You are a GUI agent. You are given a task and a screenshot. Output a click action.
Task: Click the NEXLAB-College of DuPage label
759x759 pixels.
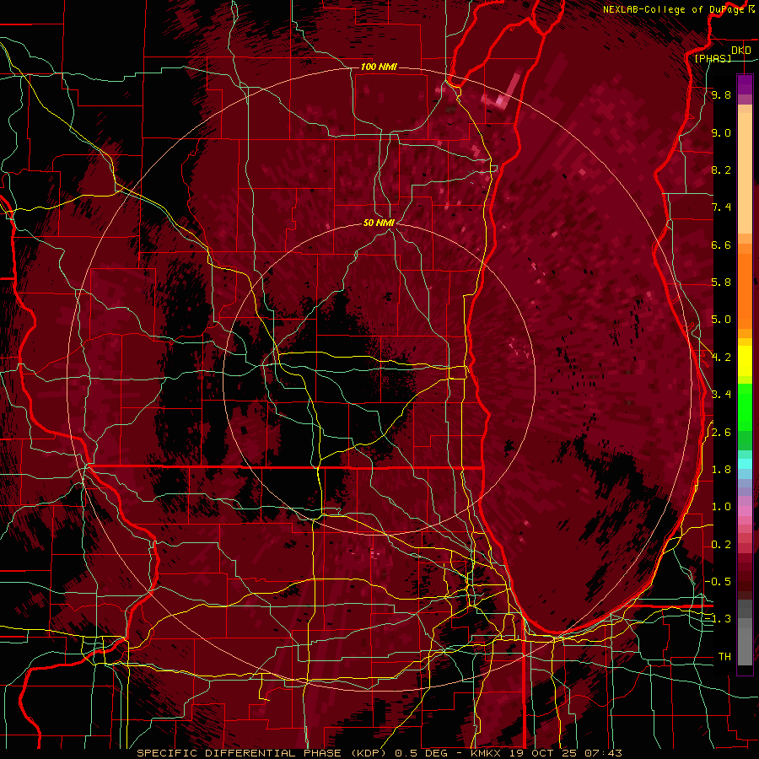674,9
